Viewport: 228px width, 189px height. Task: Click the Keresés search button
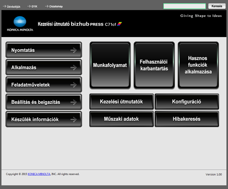click(217, 6)
